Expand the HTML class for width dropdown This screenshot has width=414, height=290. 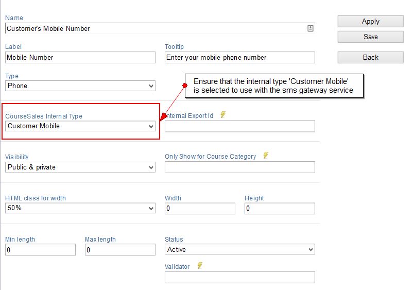[80, 208]
